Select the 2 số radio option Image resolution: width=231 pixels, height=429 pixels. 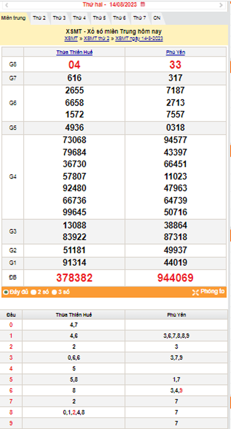[34, 292]
